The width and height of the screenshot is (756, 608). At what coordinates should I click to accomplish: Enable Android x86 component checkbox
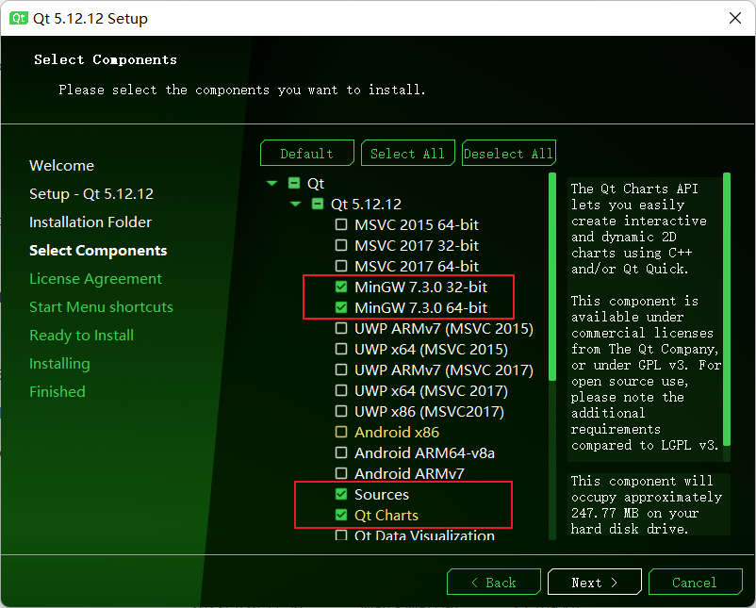341,432
